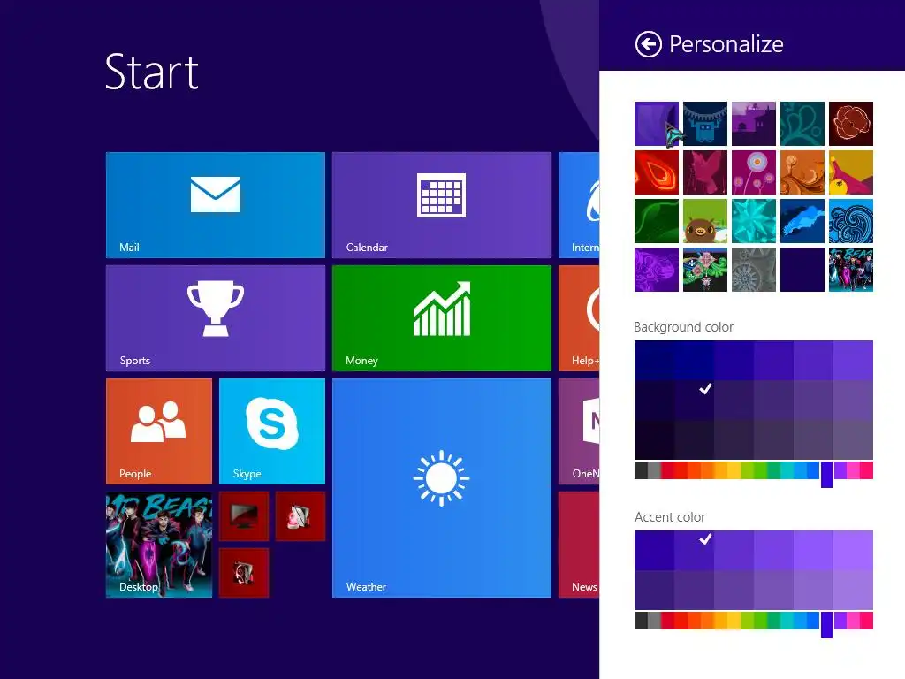Select the checked accent color swatch

point(694,550)
